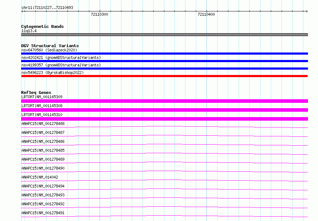Viewport: 318px width, 221px height.
Task: Open variant nsv6470560 (Sedlazeck2020) label
Action: (49, 50)
